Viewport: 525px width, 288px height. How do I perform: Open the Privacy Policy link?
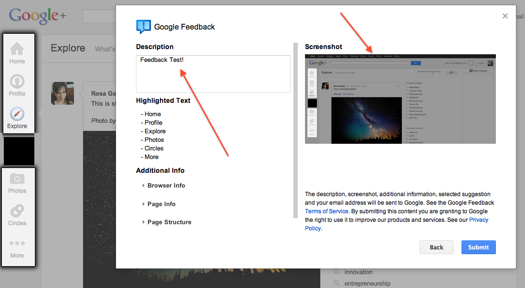click(478, 220)
